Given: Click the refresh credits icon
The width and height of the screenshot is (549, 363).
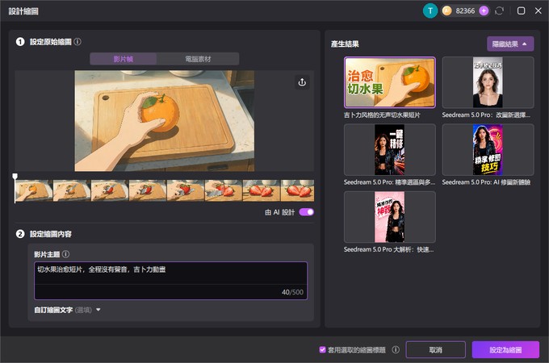Looking at the screenshot, I should click(499, 10).
